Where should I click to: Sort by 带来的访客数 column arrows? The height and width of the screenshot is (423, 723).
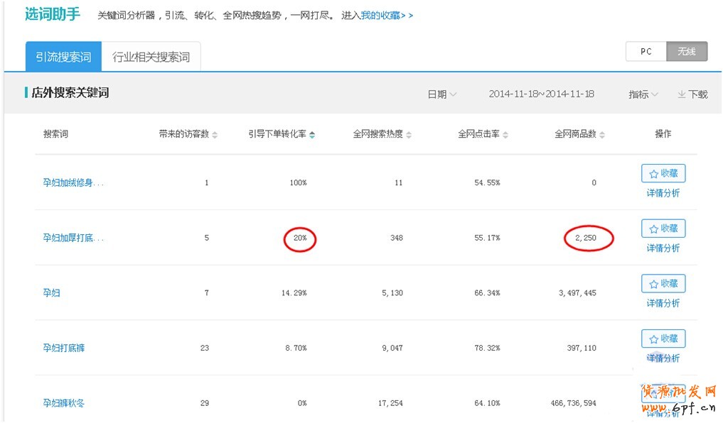pyautogui.click(x=215, y=135)
